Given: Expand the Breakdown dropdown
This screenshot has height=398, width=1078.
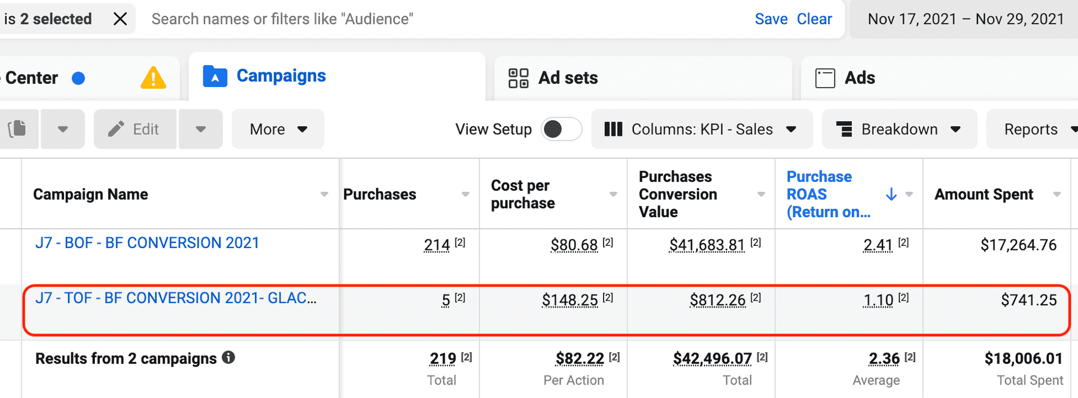Looking at the screenshot, I should click(x=899, y=129).
